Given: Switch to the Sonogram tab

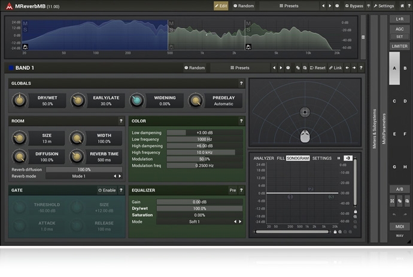Looking at the screenshot, I should coord(298,158).
